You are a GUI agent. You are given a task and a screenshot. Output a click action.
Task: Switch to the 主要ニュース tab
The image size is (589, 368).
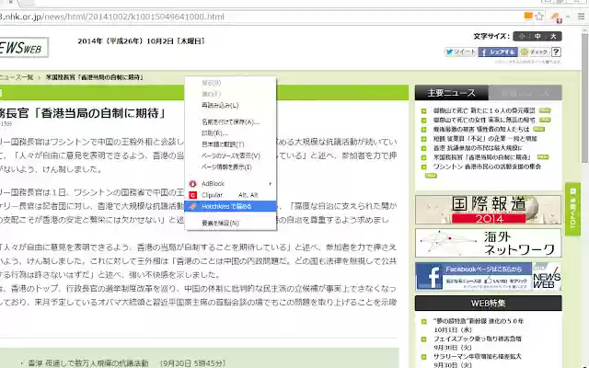click(x=452, y=93)
